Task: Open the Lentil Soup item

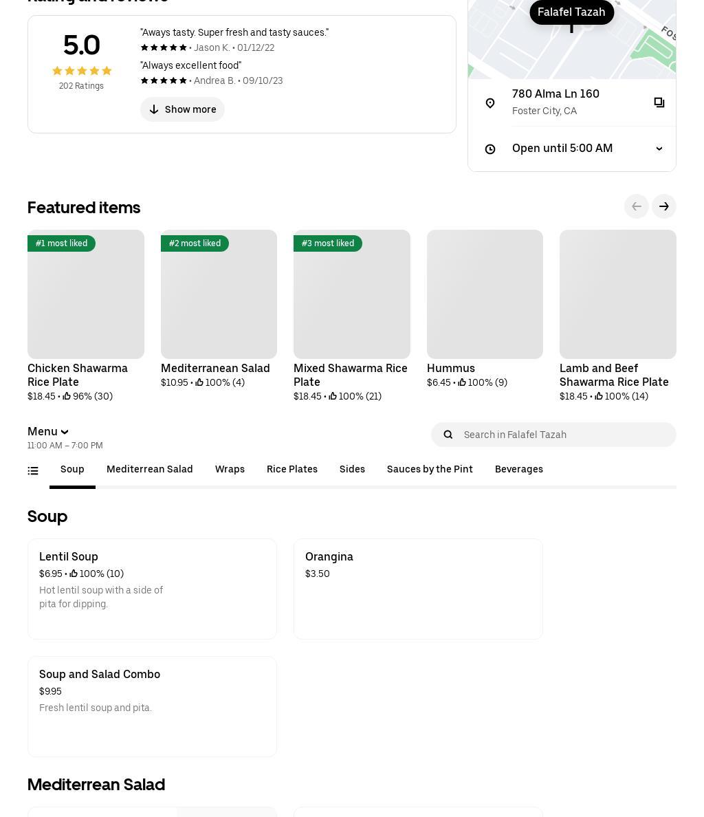Action: coord(152,589)
